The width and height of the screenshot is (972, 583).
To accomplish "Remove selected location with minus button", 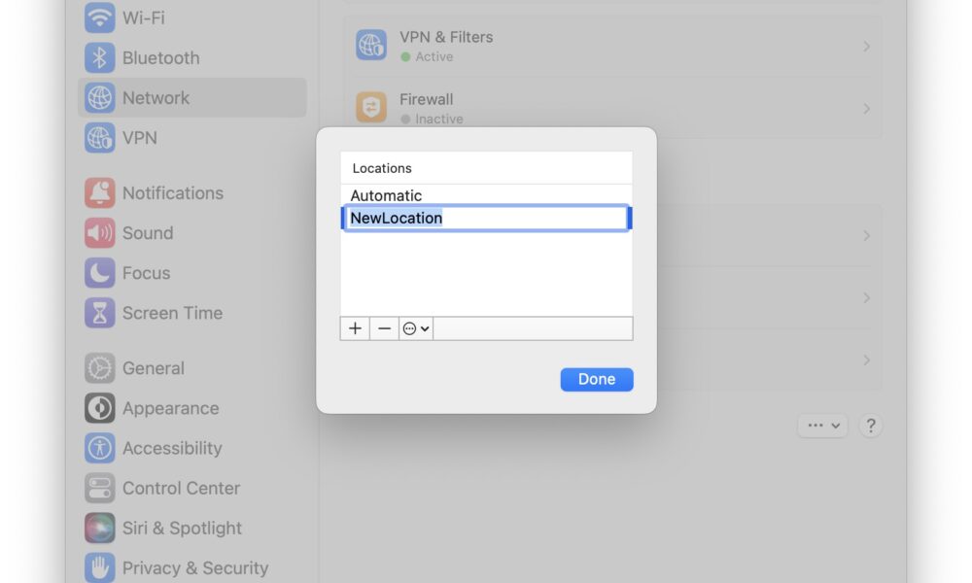I will (384, 328).
